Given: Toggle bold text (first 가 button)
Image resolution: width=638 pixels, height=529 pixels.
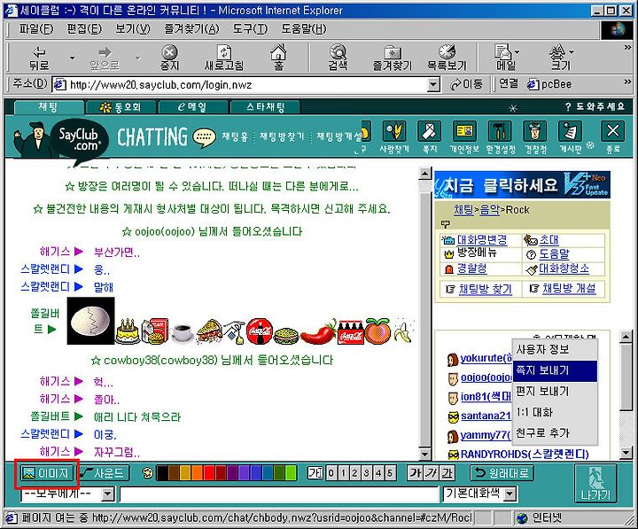Looking at the screenshot, I should click(x=415, y=473).
